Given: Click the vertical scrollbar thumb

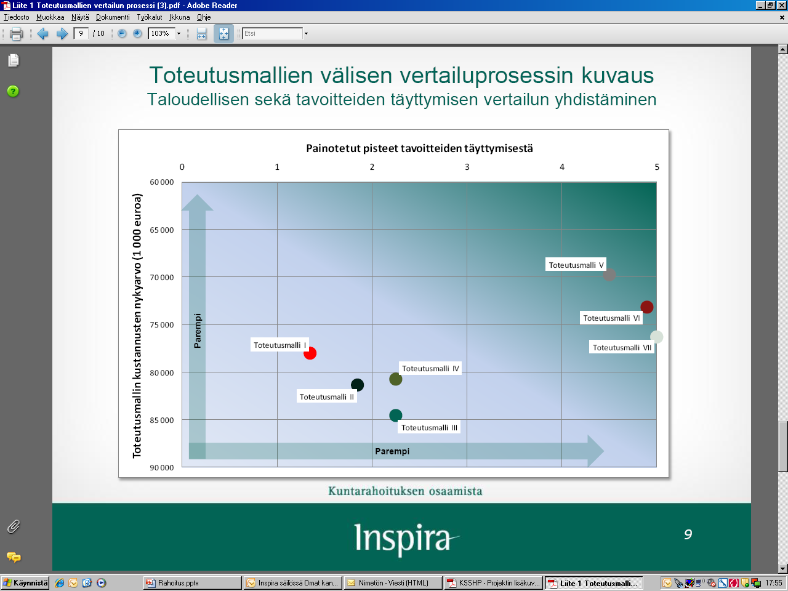Looking at the screenshot, I should (x=783, y=447).
